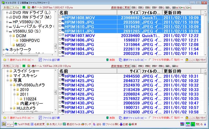This screenshot has width=209, height=129.
Task: Click the フォルダ作成 create folder icon
Action: tap(16, 124)
